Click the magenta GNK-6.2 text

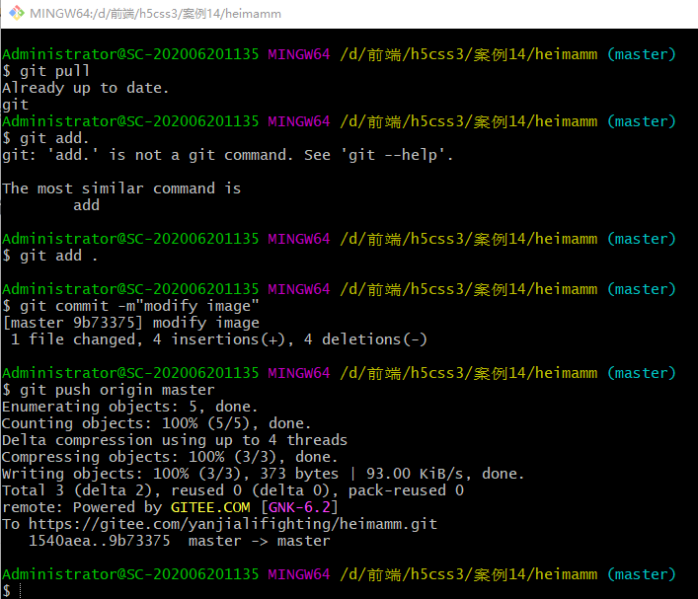point(299,508)
